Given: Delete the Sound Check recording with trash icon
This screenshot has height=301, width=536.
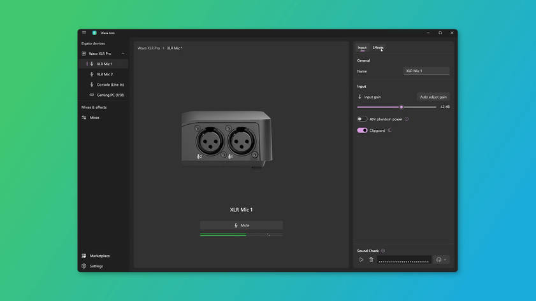Looking at the screenshot, I should click(x=371, y=260).
